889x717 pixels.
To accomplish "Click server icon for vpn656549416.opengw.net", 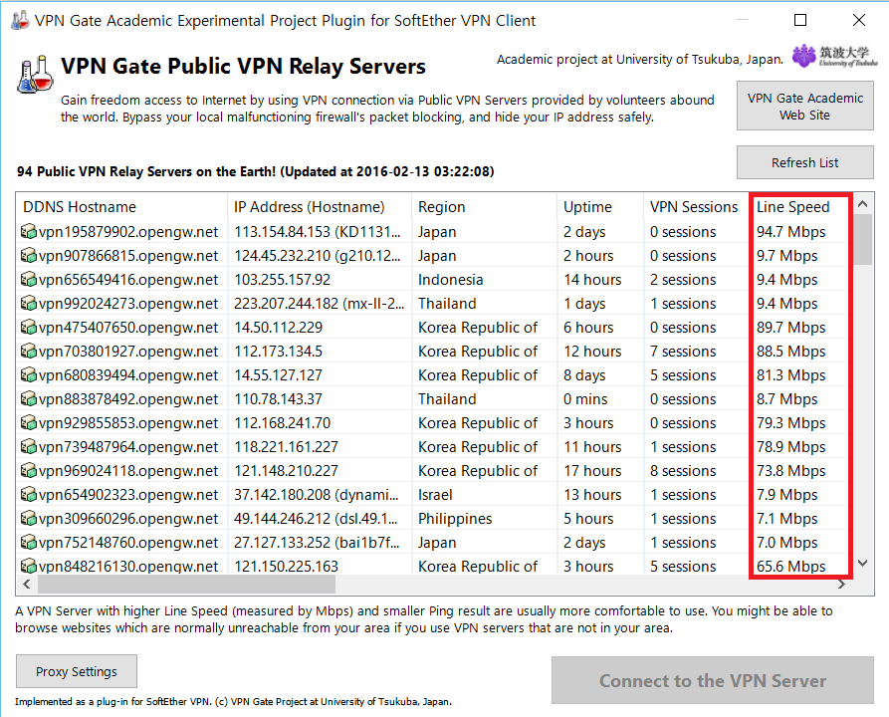I will [x=28, y=279].
